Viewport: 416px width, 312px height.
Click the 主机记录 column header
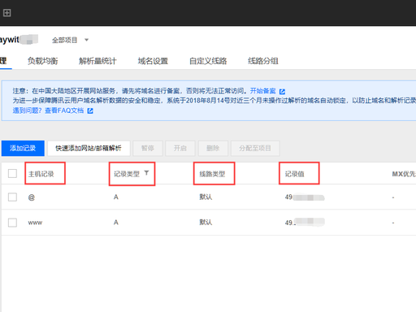click(41, 174)
